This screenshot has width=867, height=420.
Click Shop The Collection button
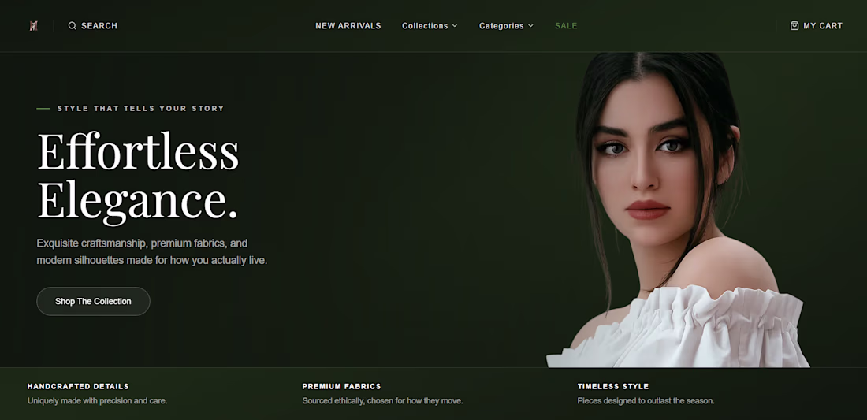94,301
